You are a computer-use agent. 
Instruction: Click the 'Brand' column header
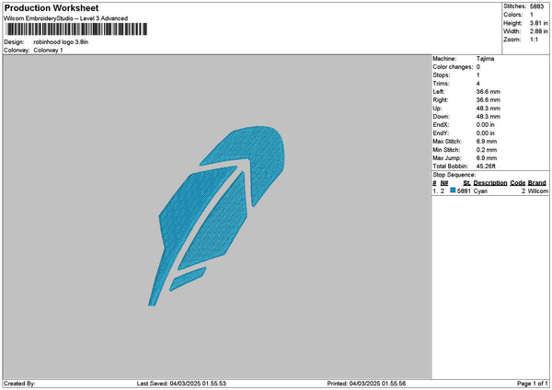pos(537,183)
